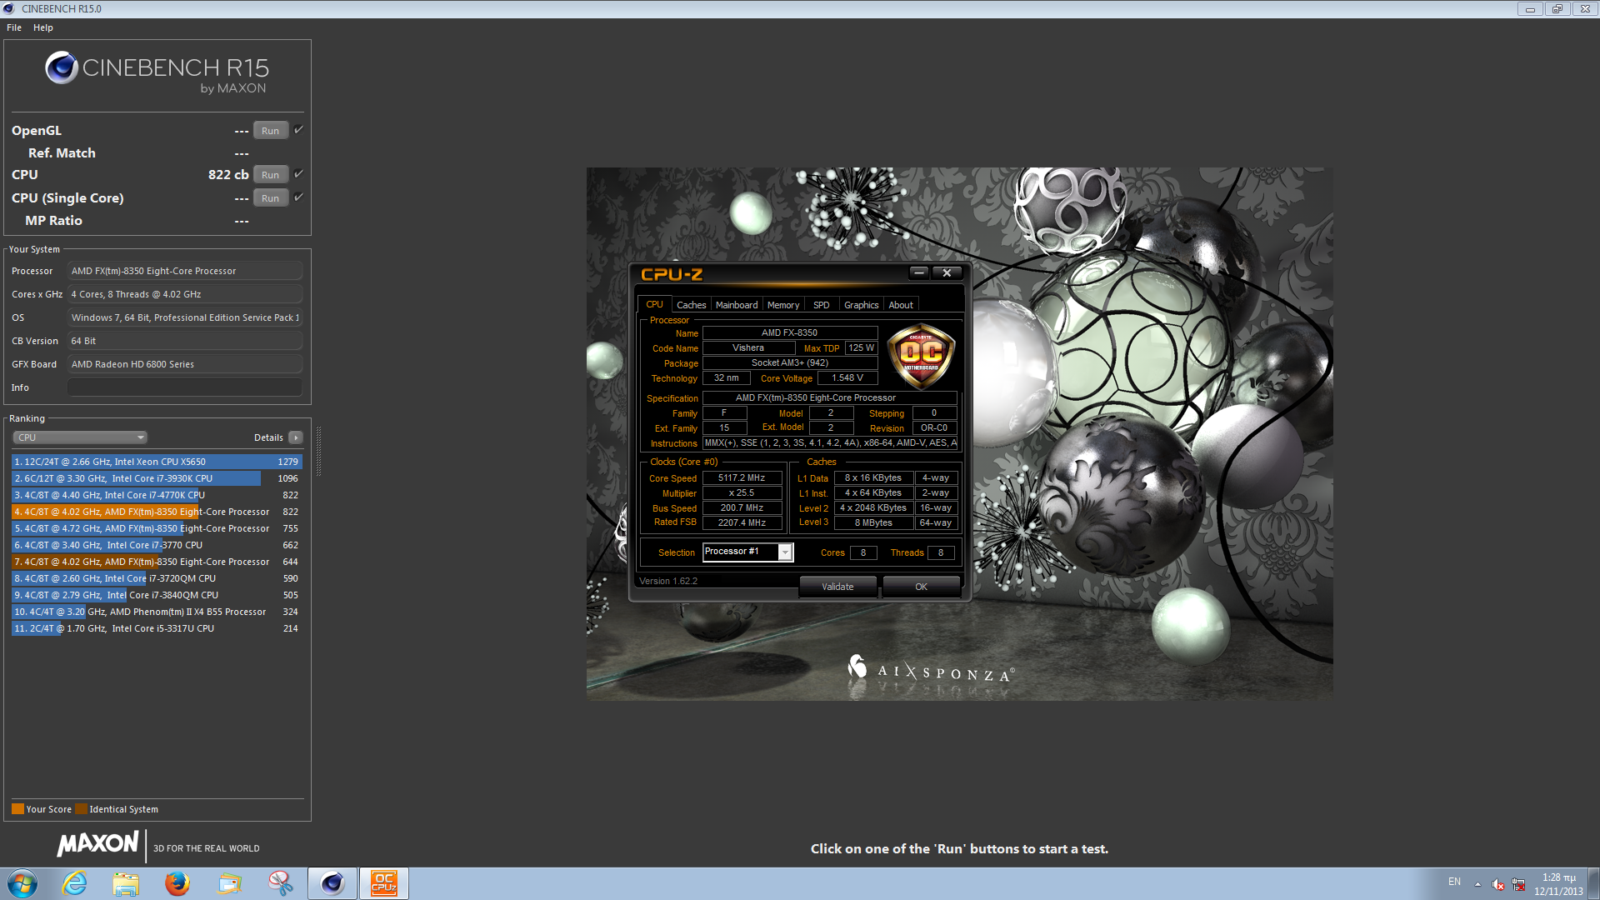Open the CPU ranking dropdown
Screen dimensions: 1600x900
pos(80,437)
